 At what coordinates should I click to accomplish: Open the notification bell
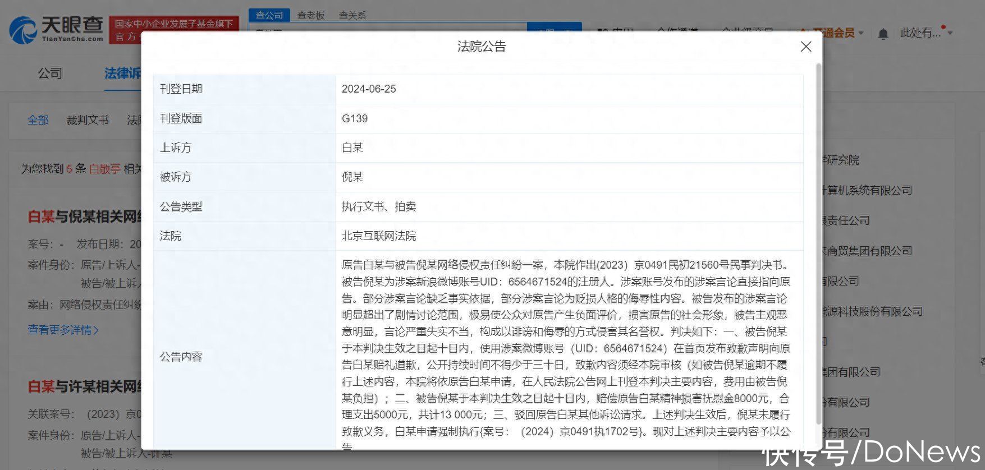click(x=883, y=34)
